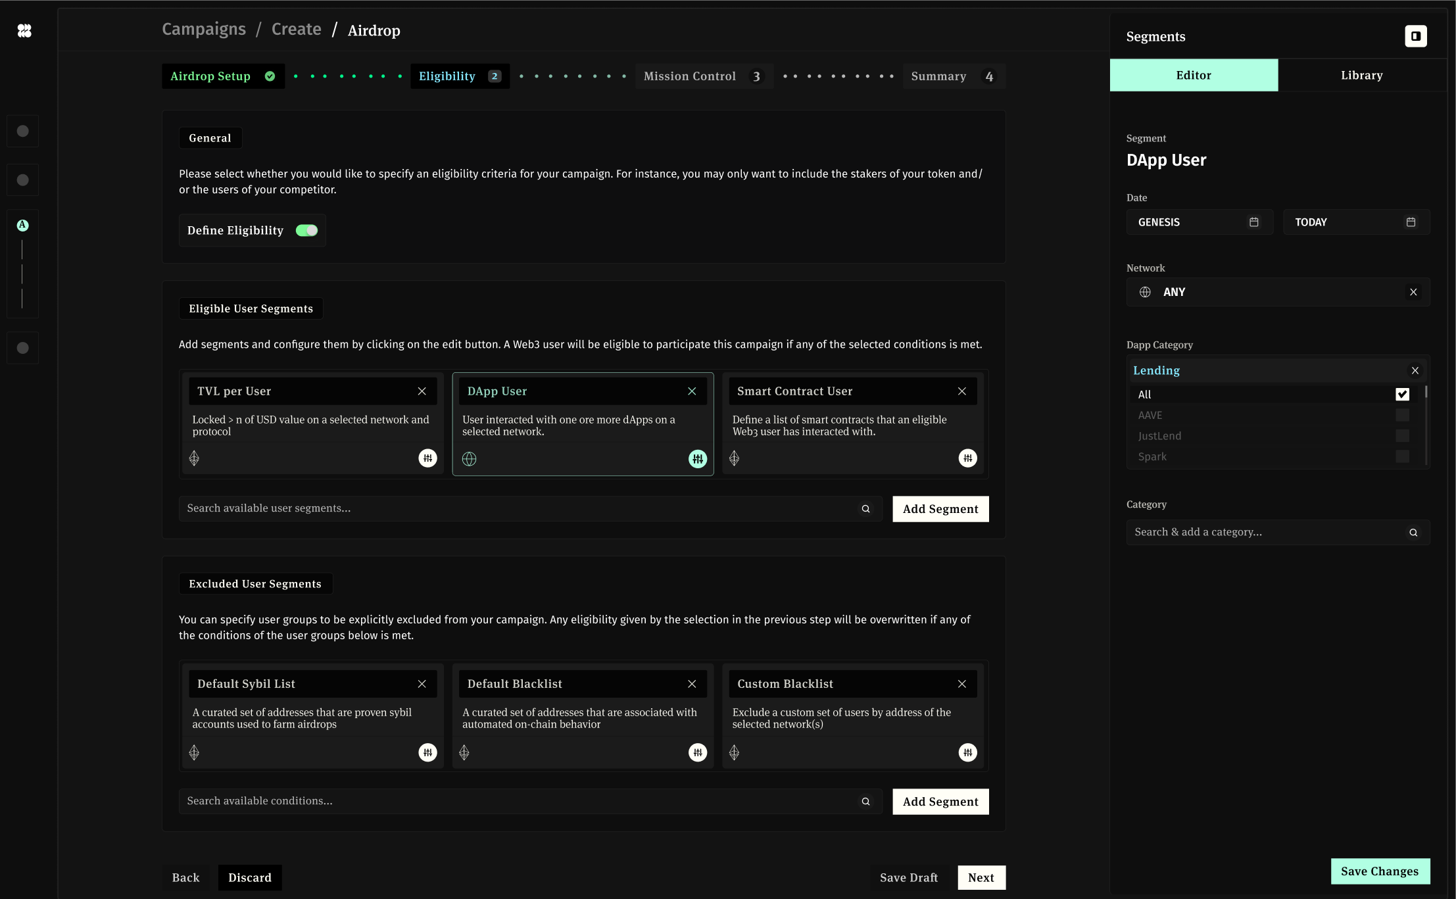Open the Default Sybil List settings icon
1456x899 pixels.
coord(427,752)
